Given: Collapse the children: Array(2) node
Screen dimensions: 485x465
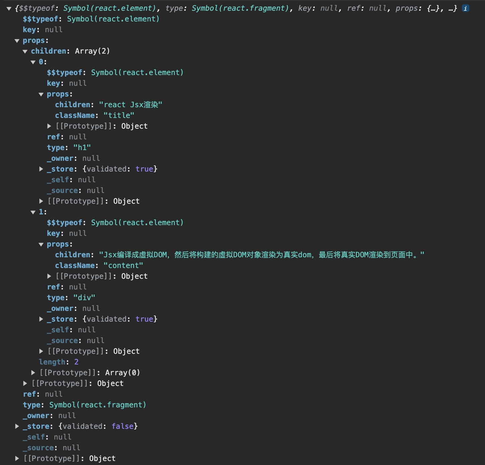Looking at the screenshot, I should tap(25, 52).
